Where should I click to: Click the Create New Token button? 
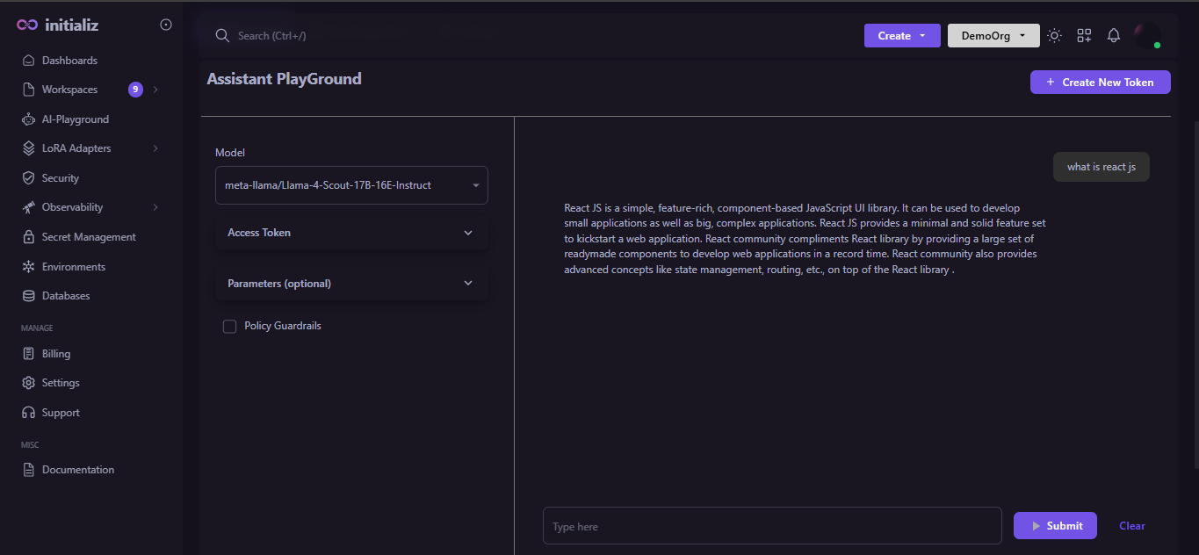(1100, 82)
